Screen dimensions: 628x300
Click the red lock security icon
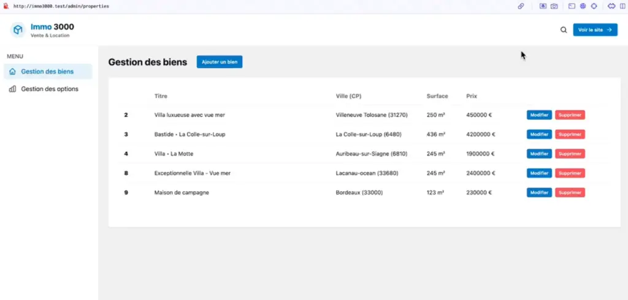[6, 6]
